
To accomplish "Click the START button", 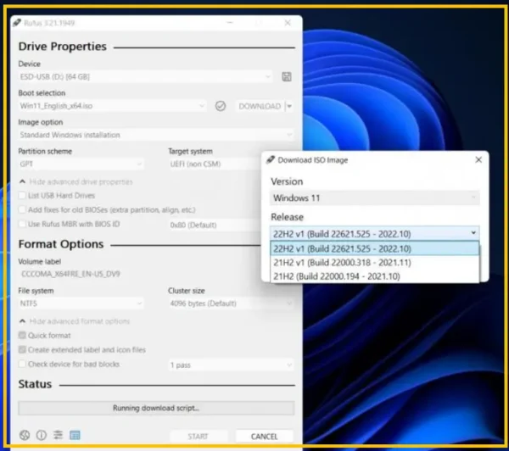I will (198, 437).
